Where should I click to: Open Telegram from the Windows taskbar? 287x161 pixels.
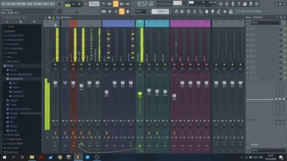87,157
